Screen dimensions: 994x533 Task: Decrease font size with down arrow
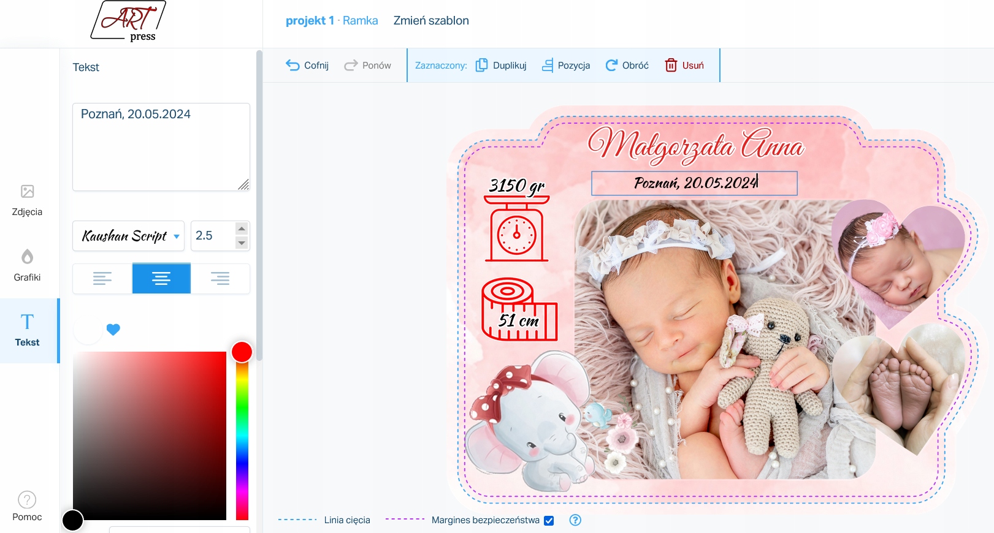click(x=242, y=243)
